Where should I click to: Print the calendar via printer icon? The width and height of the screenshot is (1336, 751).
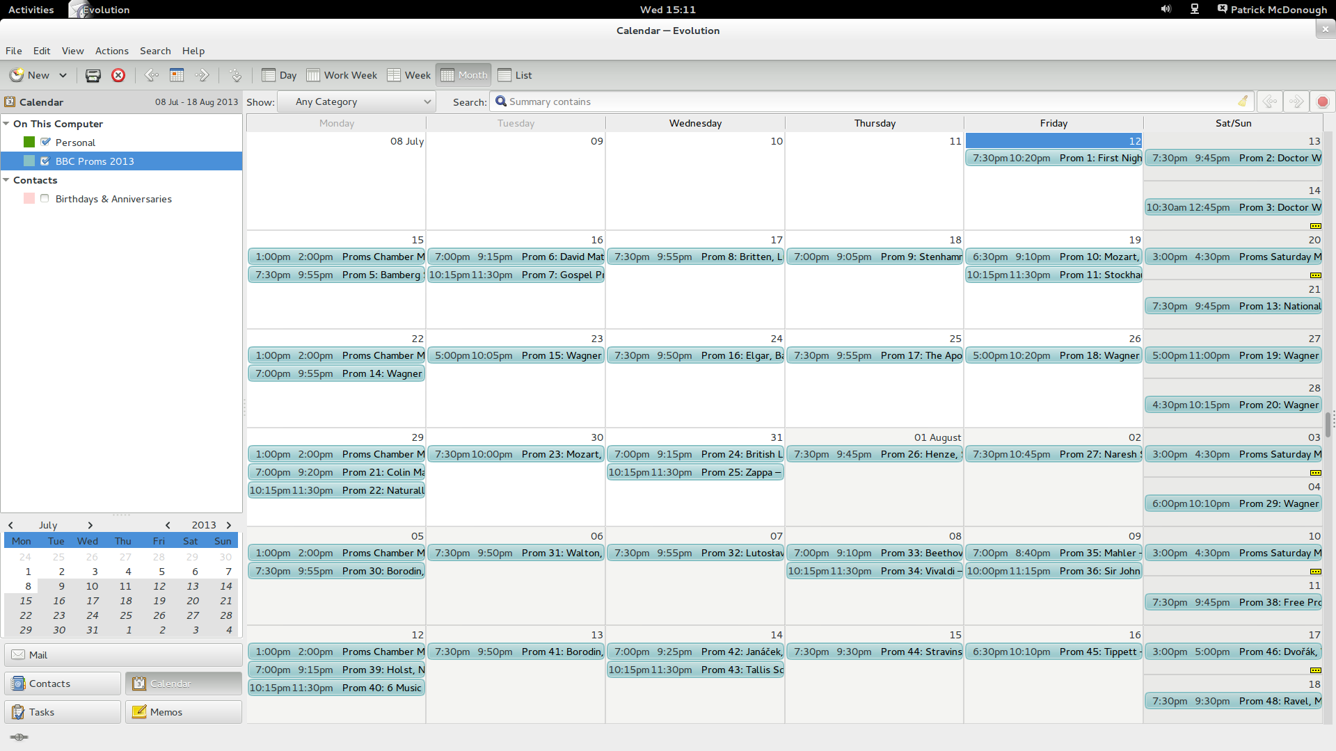click(93, 75)
